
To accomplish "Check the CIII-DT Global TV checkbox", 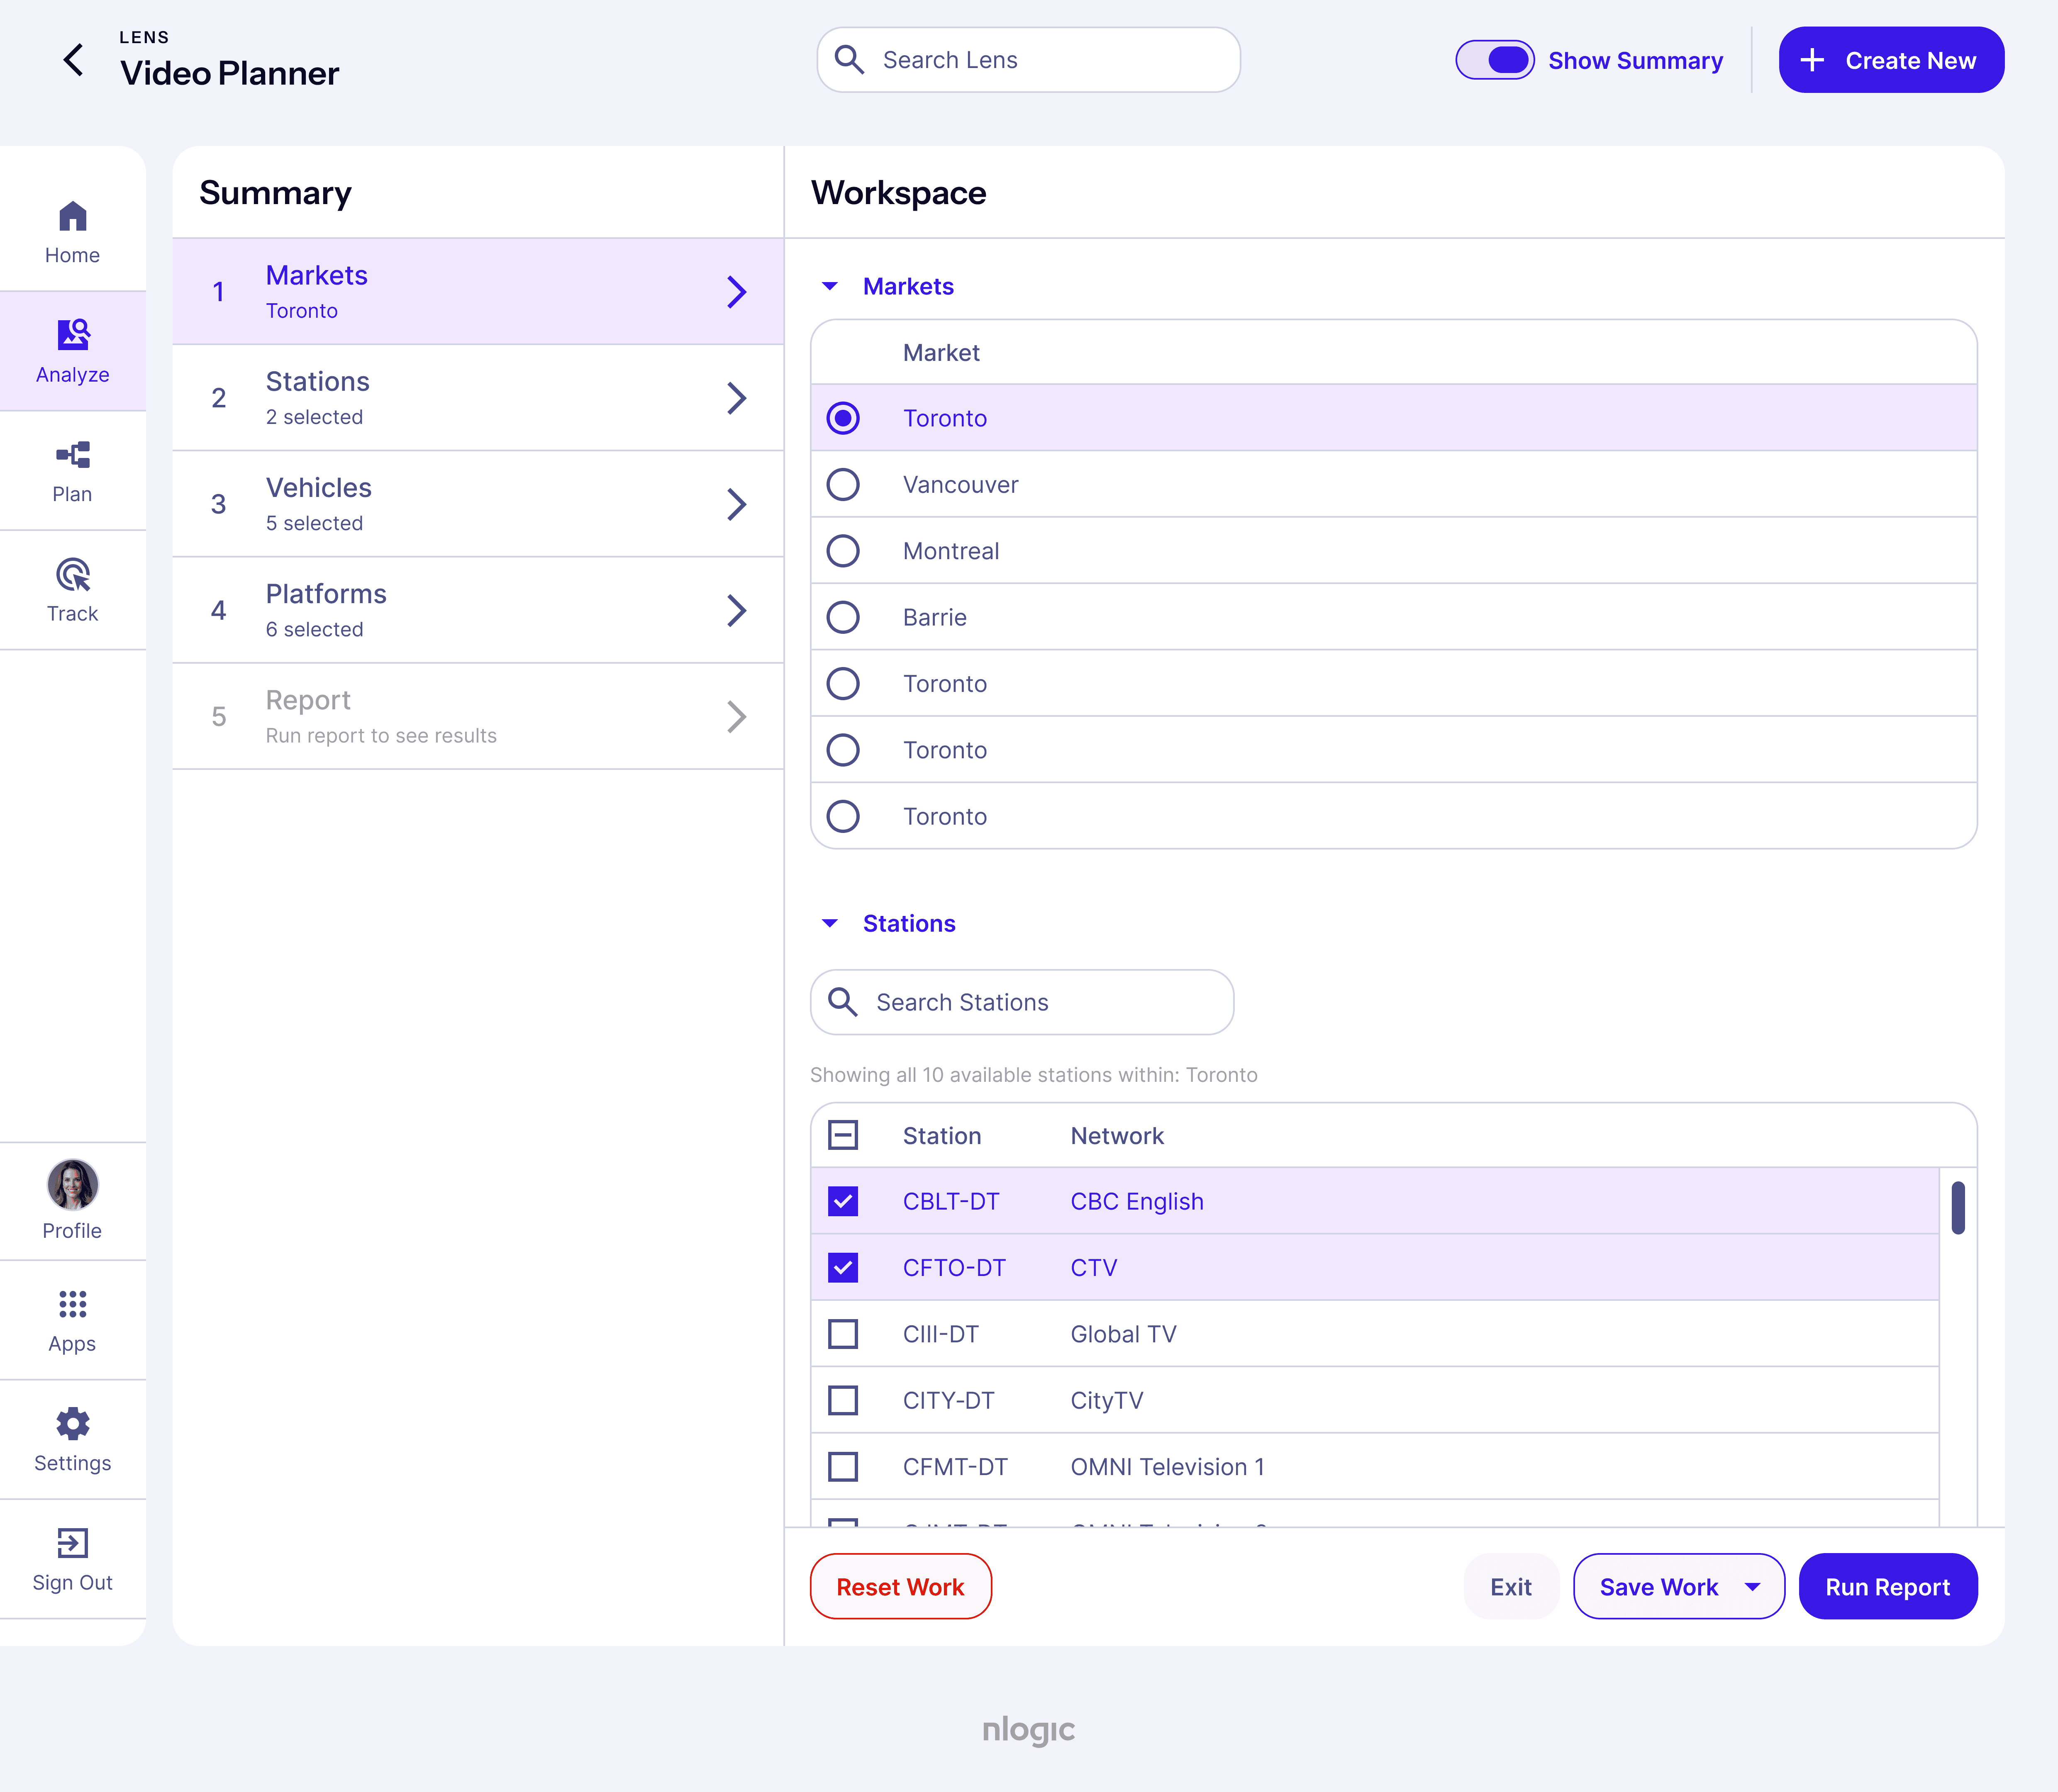I will click(843, 1334).
